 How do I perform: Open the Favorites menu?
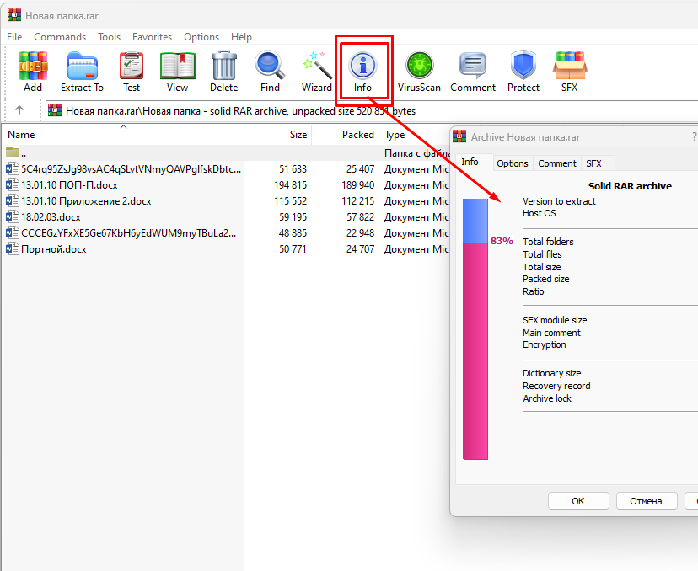tap(152, 37)
